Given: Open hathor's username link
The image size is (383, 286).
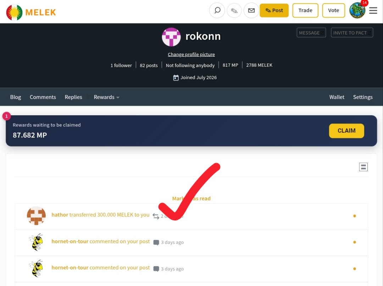Looking at the screenshot, I should point(60,215).
